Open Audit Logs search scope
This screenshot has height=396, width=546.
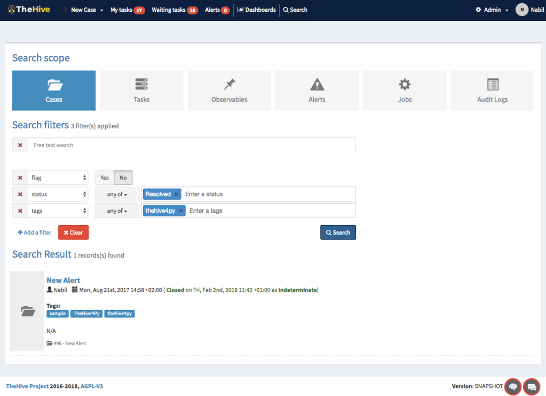492,90
